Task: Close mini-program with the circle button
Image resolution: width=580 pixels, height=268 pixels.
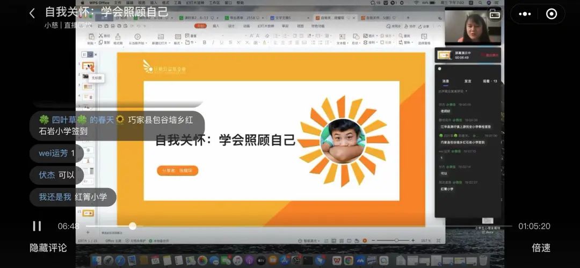Action: (551, 14)
